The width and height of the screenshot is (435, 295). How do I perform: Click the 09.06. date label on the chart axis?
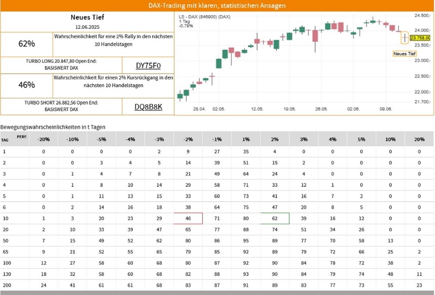[x=385, y=109]
